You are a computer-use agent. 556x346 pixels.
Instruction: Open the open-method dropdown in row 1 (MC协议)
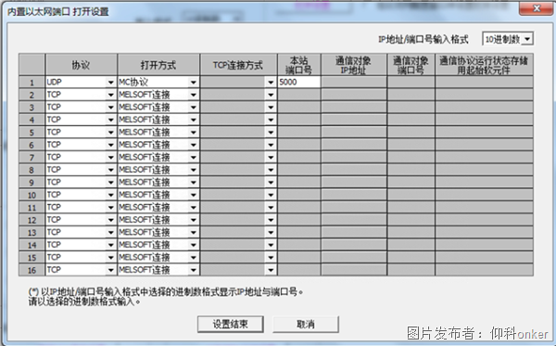click(x=194, y=83)
